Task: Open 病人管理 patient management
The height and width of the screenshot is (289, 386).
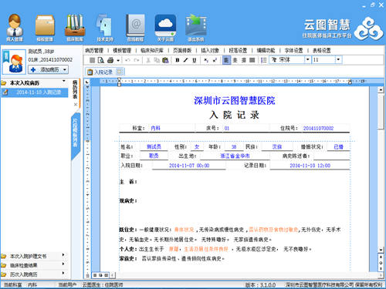Action: pyautogui.click(x=15, y=28)
